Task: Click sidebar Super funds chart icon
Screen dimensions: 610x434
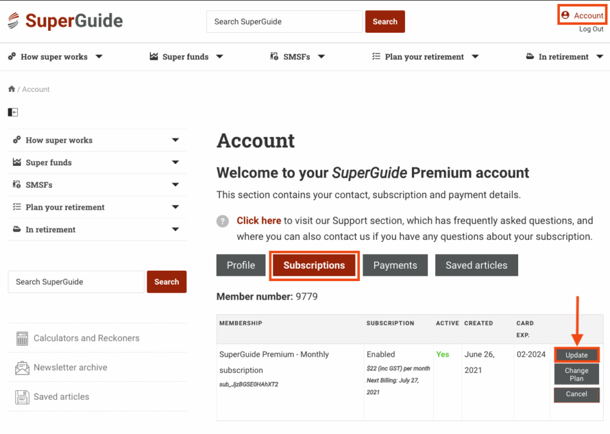Action: tap(17, 162)
